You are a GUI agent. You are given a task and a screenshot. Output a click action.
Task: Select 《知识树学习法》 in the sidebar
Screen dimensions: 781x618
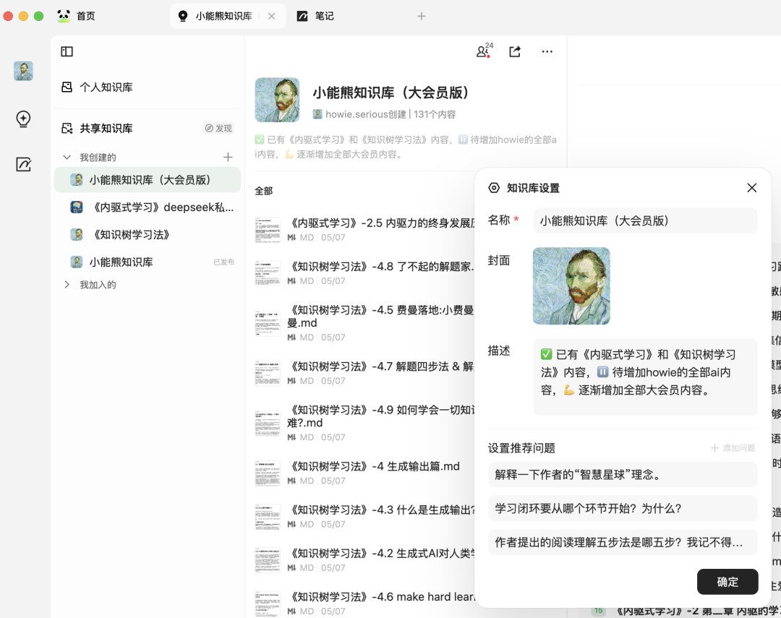[148, 235]
